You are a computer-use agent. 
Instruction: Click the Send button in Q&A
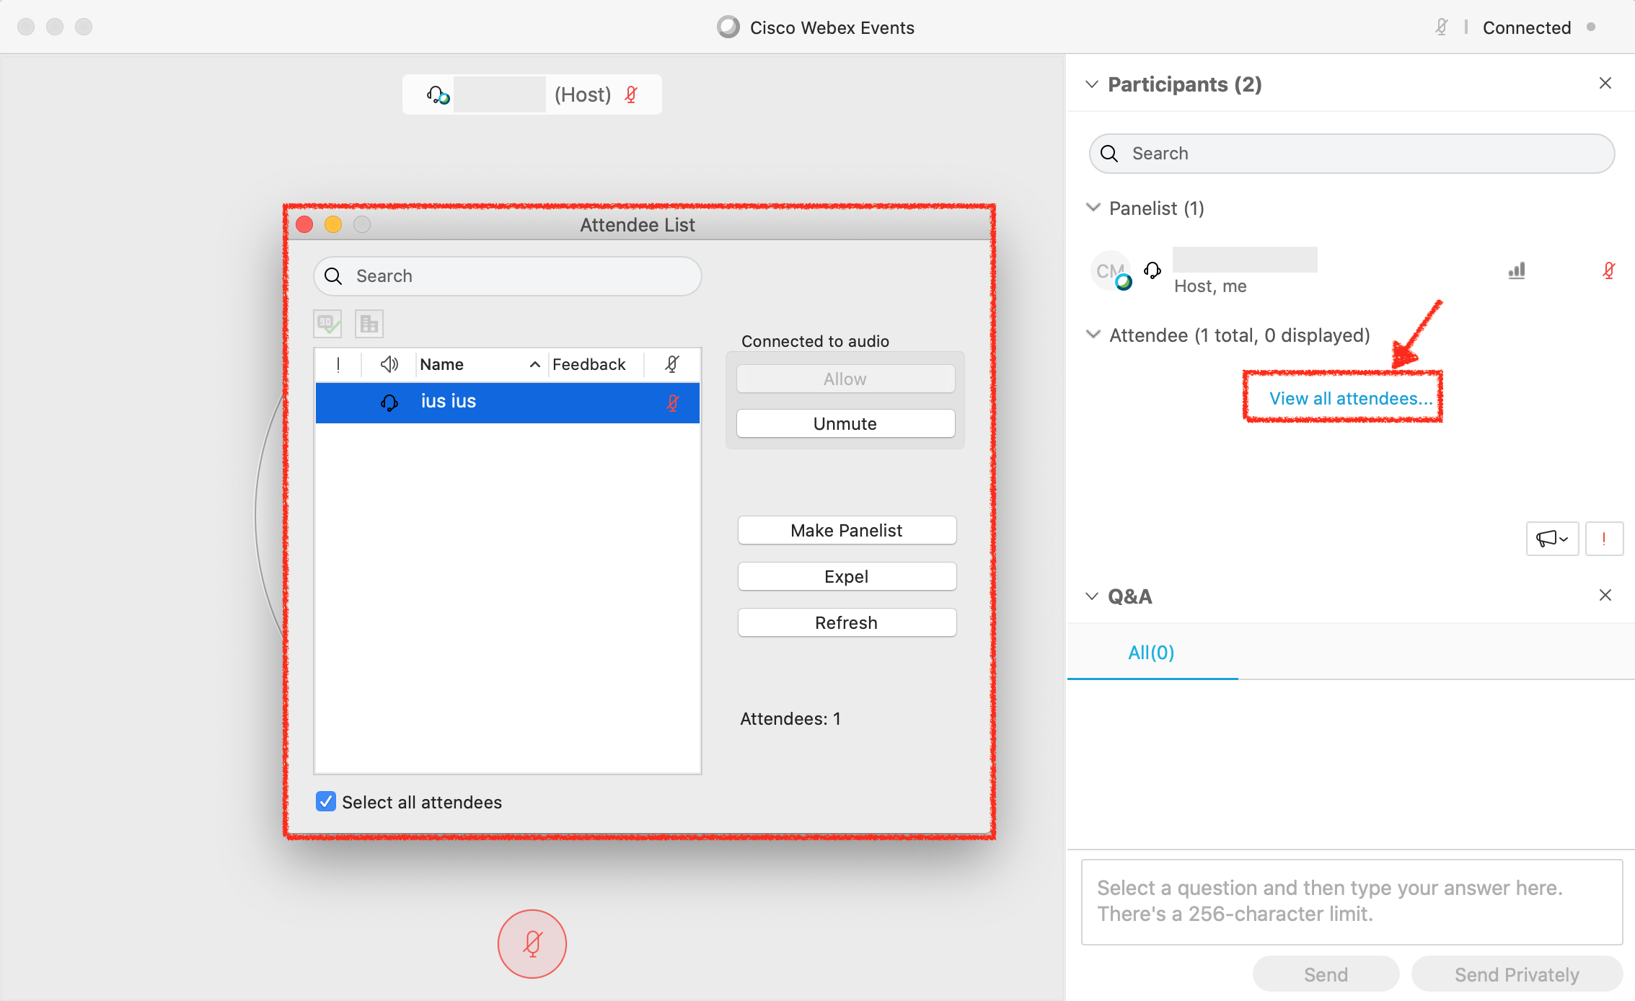click(1326, 974)
